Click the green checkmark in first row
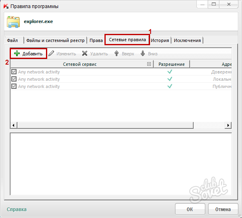The image size is (242, 218). point(170,72)
